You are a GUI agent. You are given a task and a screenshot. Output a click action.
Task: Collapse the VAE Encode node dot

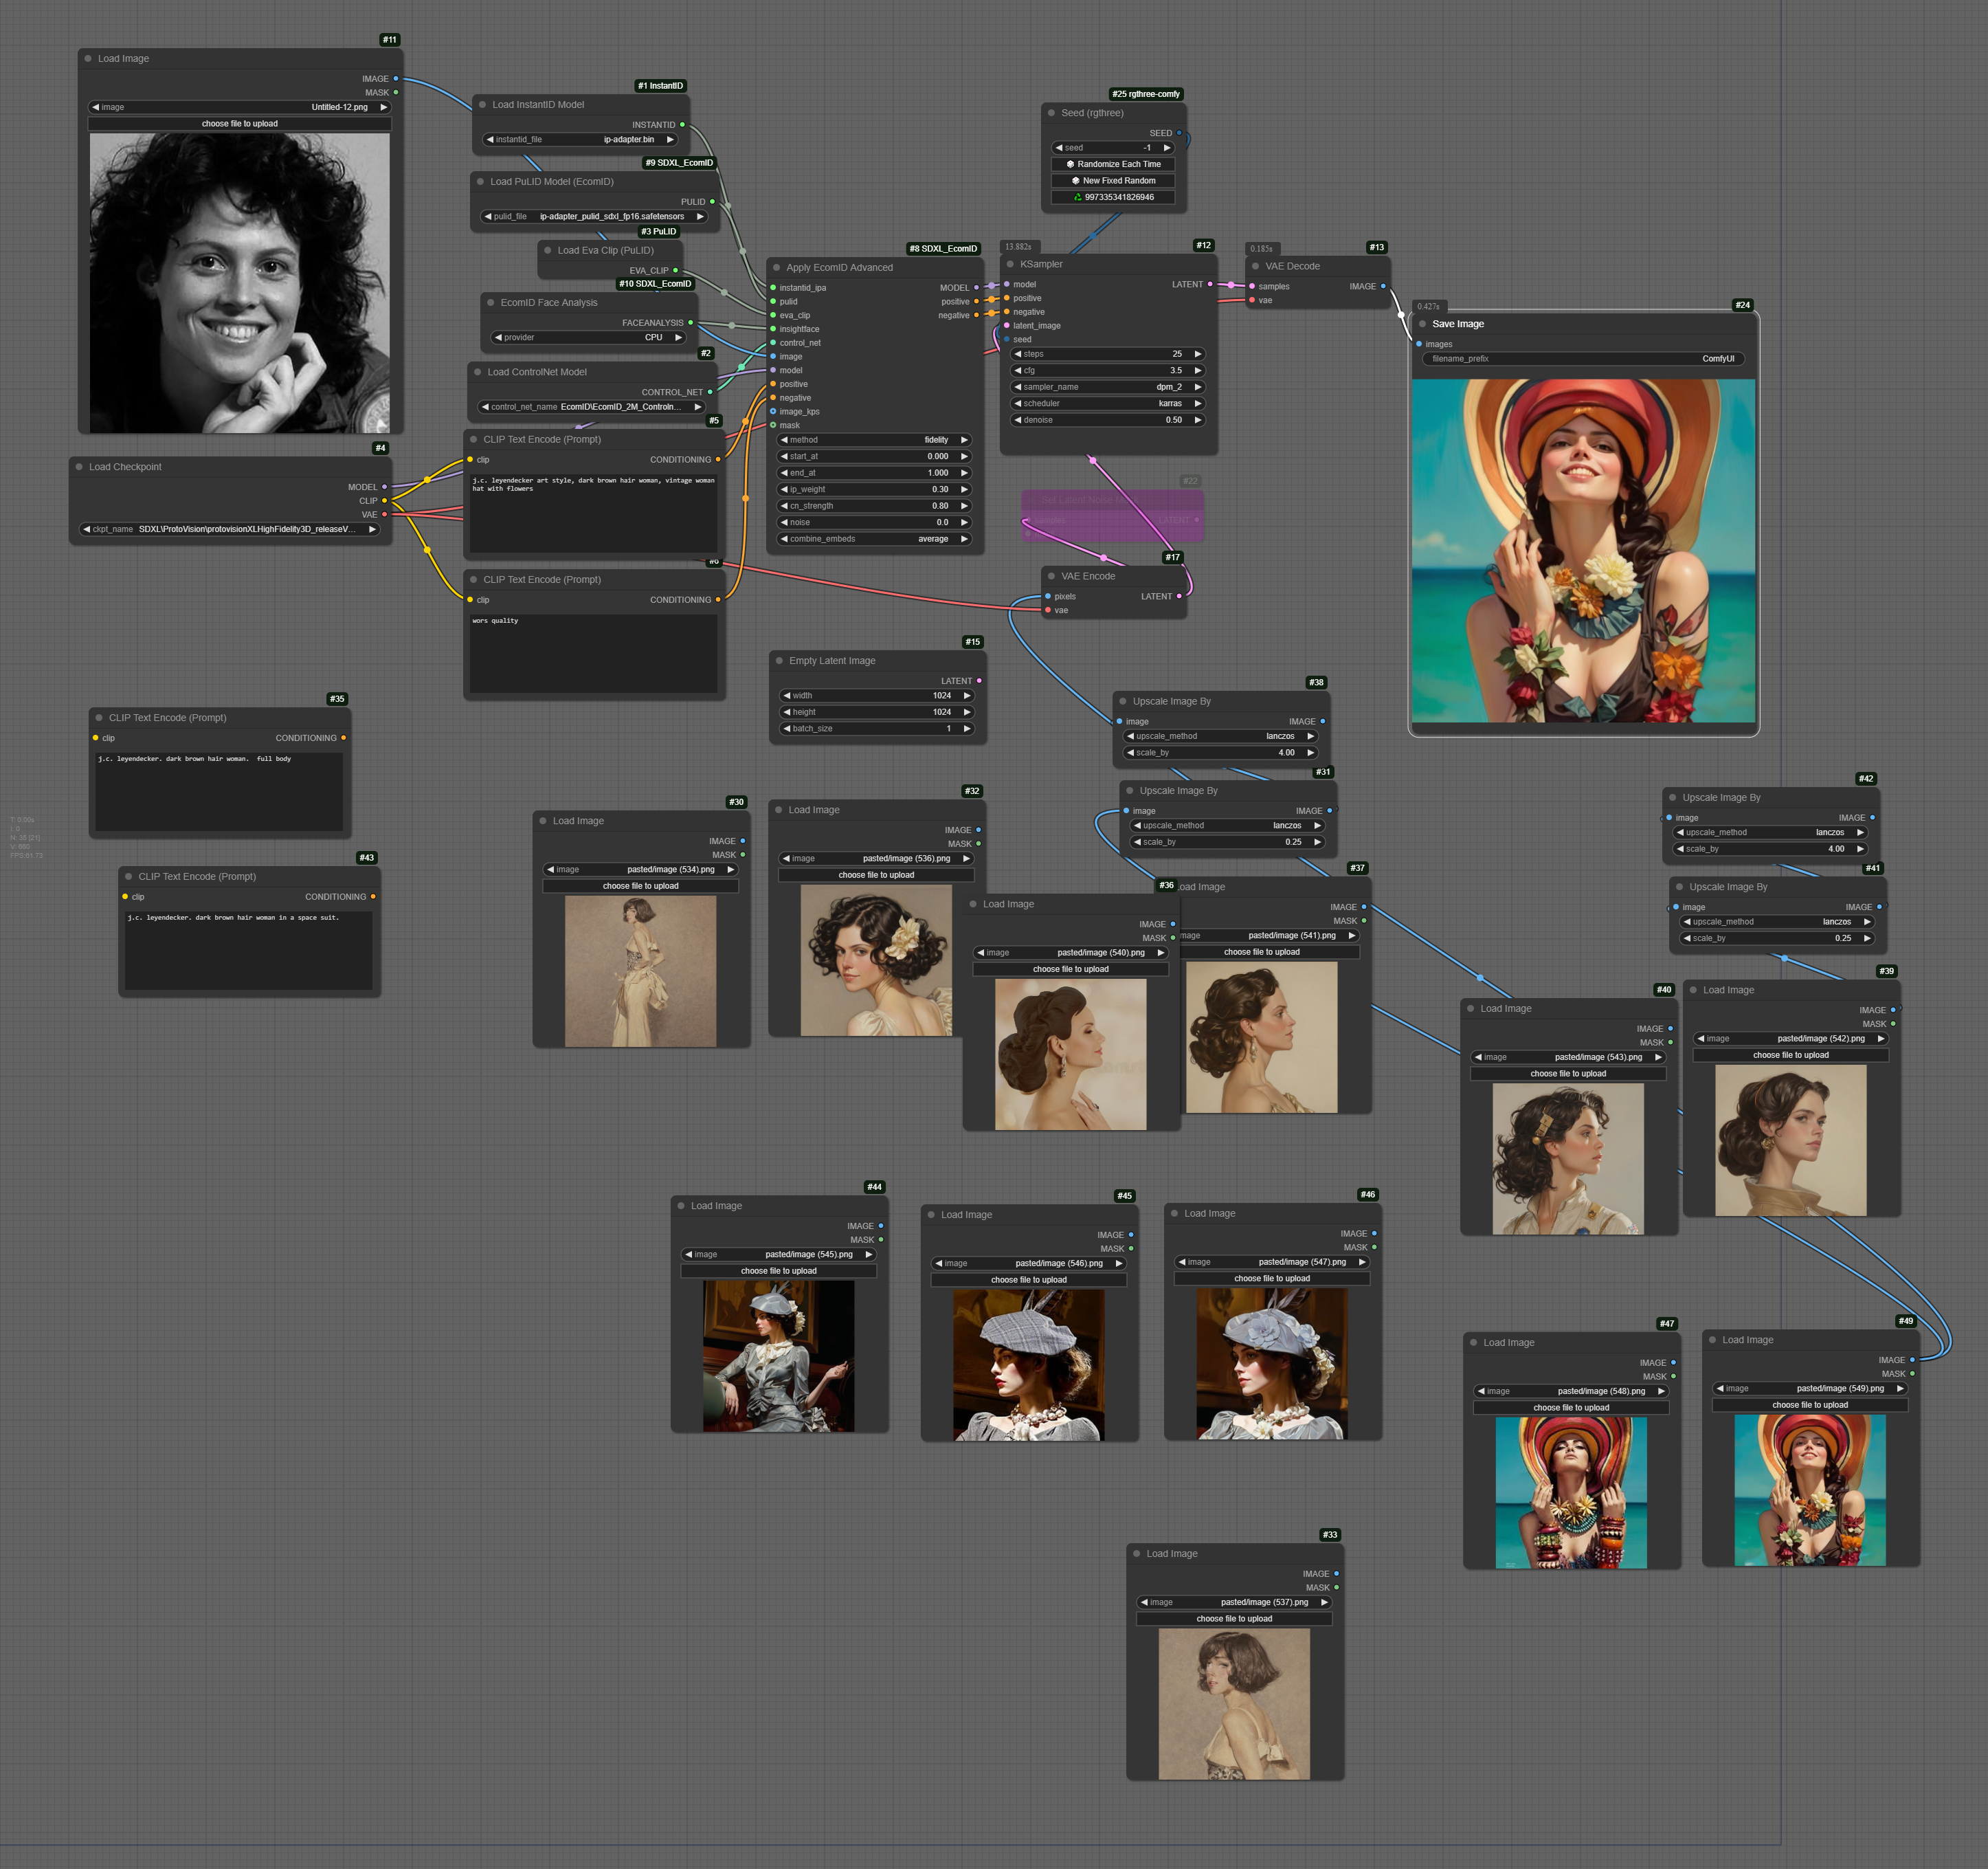pyautogui.click(x=1051, y=576)
